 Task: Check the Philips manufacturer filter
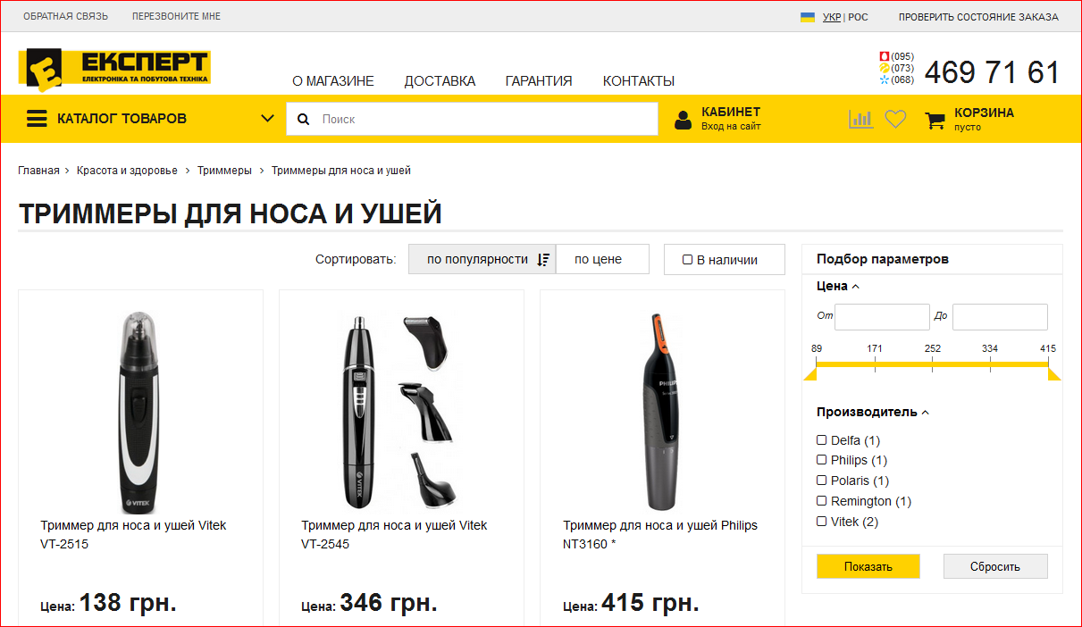coord(822,460)
